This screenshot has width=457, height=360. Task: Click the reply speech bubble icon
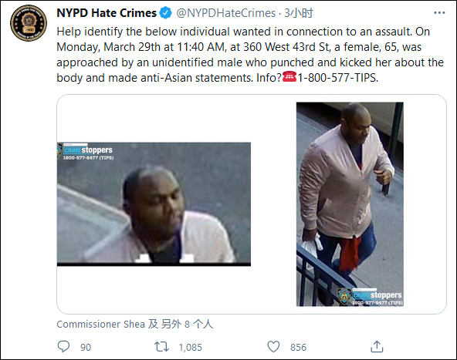point(63,347)
